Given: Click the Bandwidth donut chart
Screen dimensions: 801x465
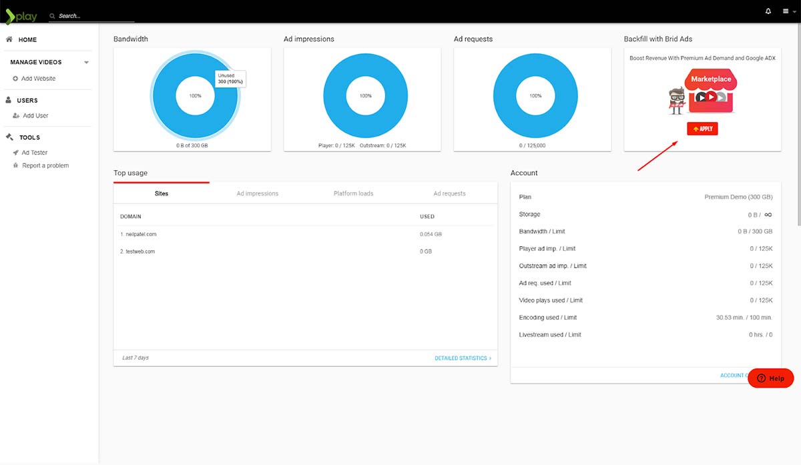Looking at the screenshot, I should coord(195,95).
